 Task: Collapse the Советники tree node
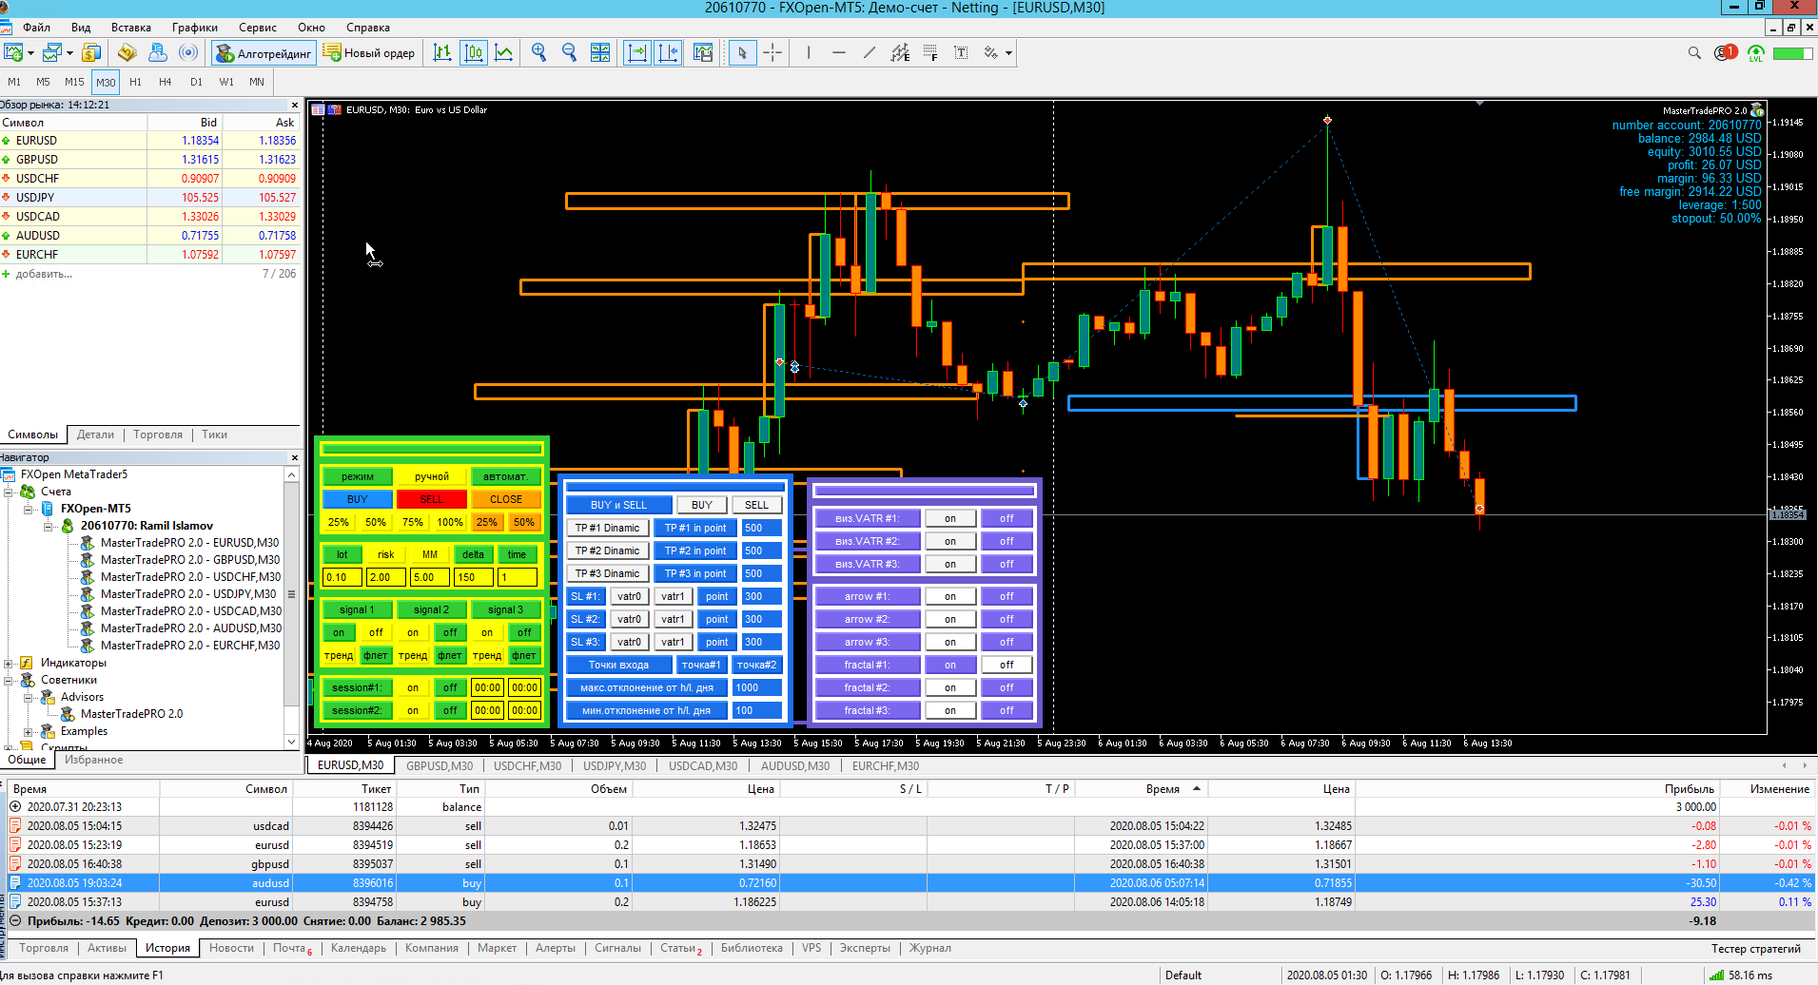9,680
